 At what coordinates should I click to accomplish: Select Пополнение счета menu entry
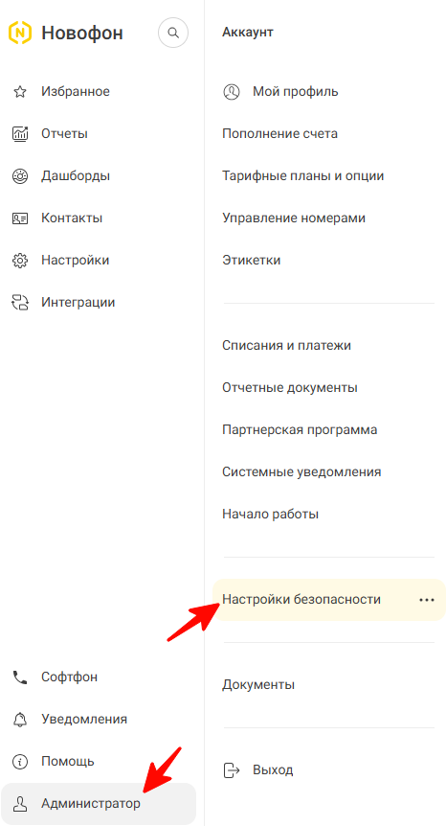(279, 134)
